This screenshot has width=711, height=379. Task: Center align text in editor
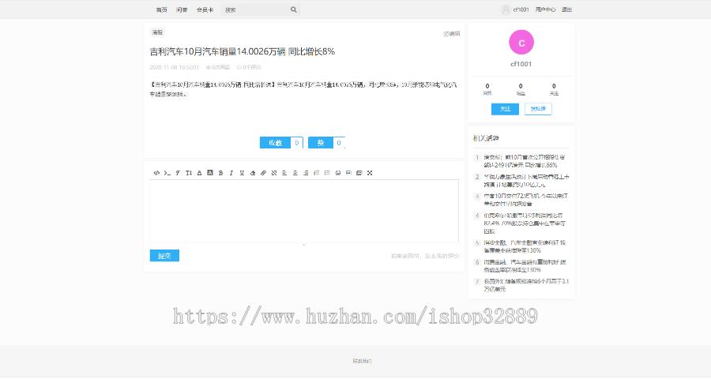[x=295, y=173]
